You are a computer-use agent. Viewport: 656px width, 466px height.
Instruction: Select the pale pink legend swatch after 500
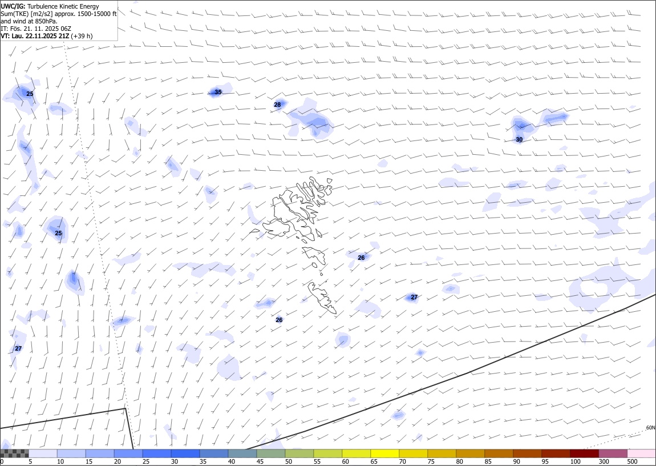[x=641, y=453]
